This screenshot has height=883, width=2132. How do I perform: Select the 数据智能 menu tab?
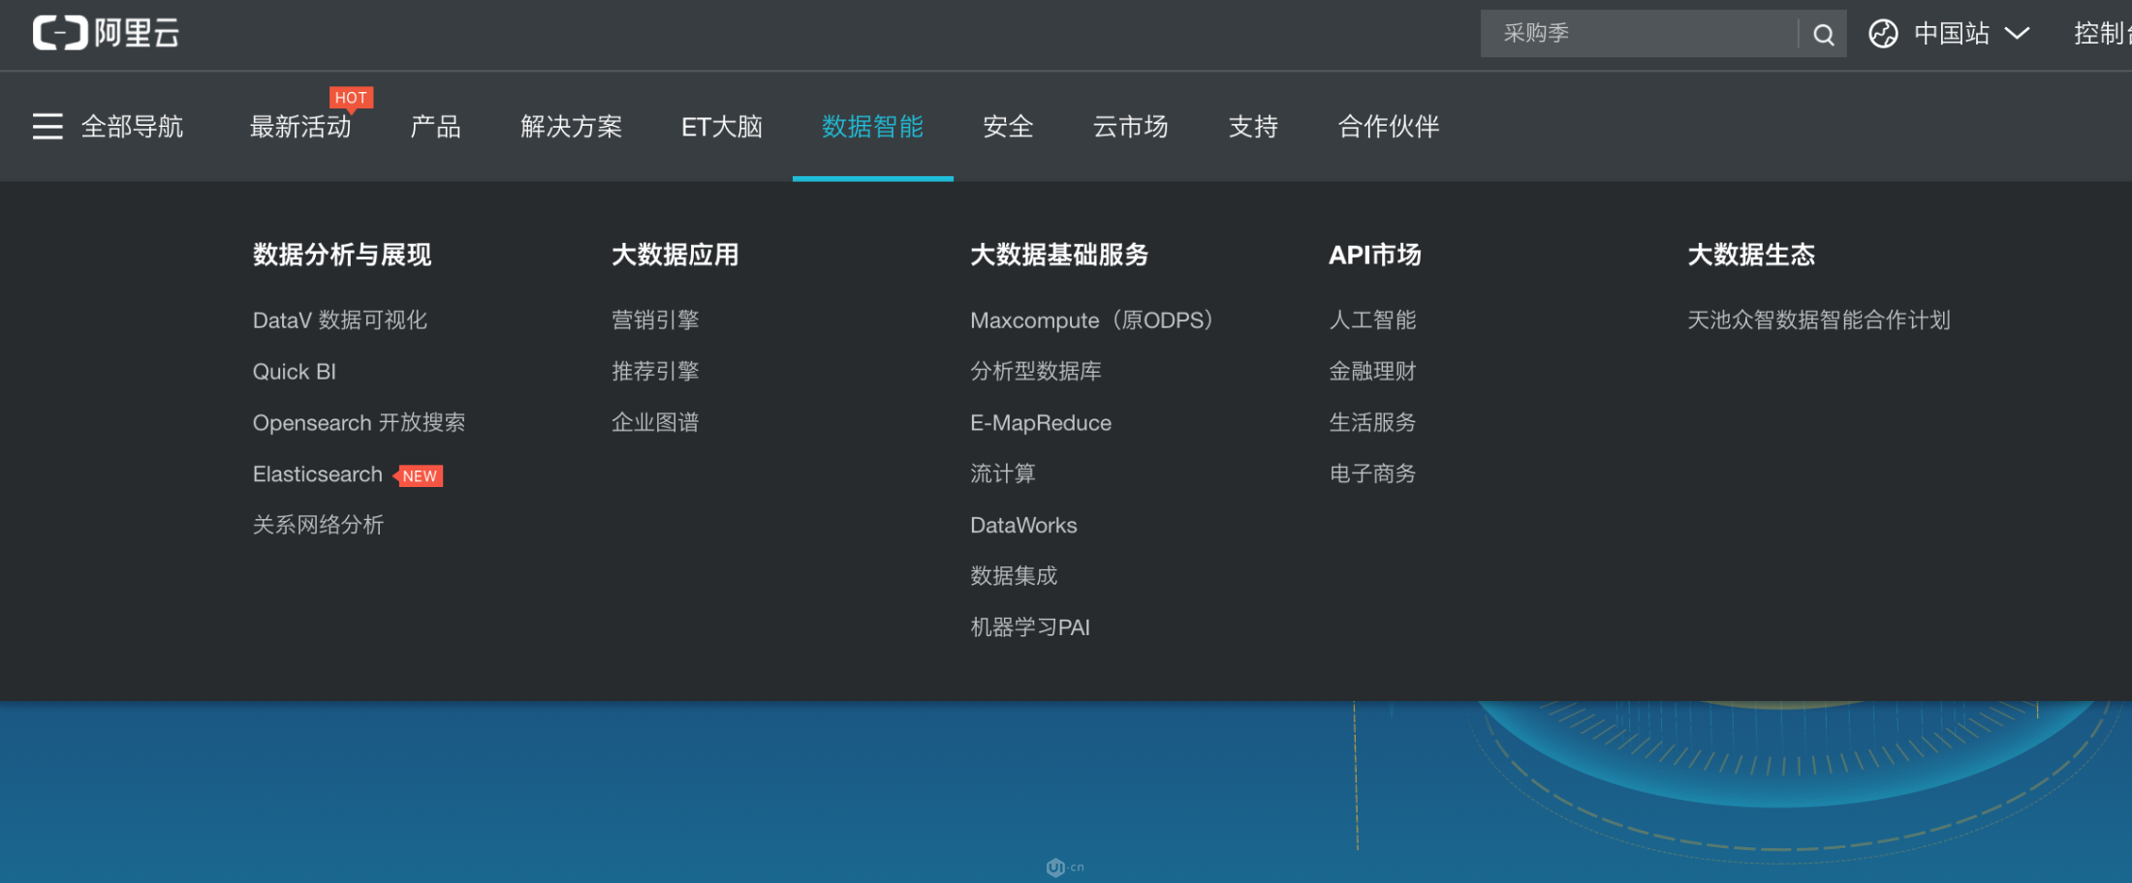(x=872, y=127)
